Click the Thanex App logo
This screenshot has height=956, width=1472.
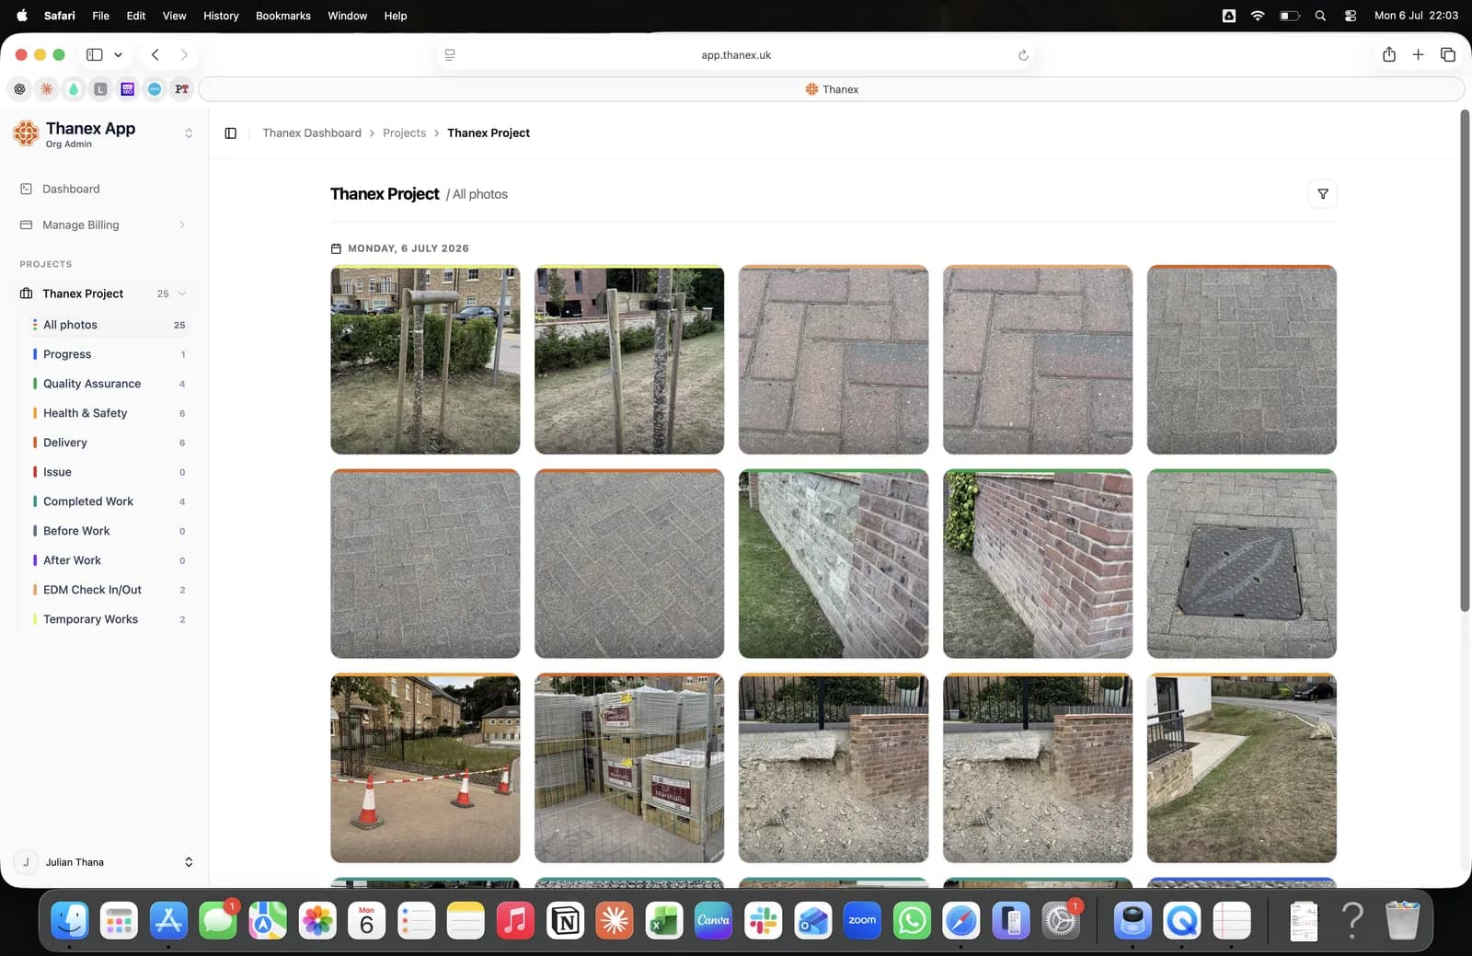coord(26,132)
